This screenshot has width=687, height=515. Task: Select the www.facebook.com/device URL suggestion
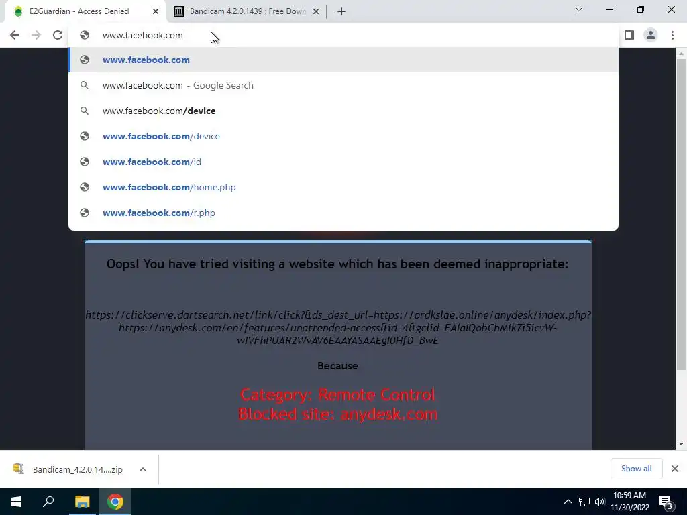coord(343,136)
